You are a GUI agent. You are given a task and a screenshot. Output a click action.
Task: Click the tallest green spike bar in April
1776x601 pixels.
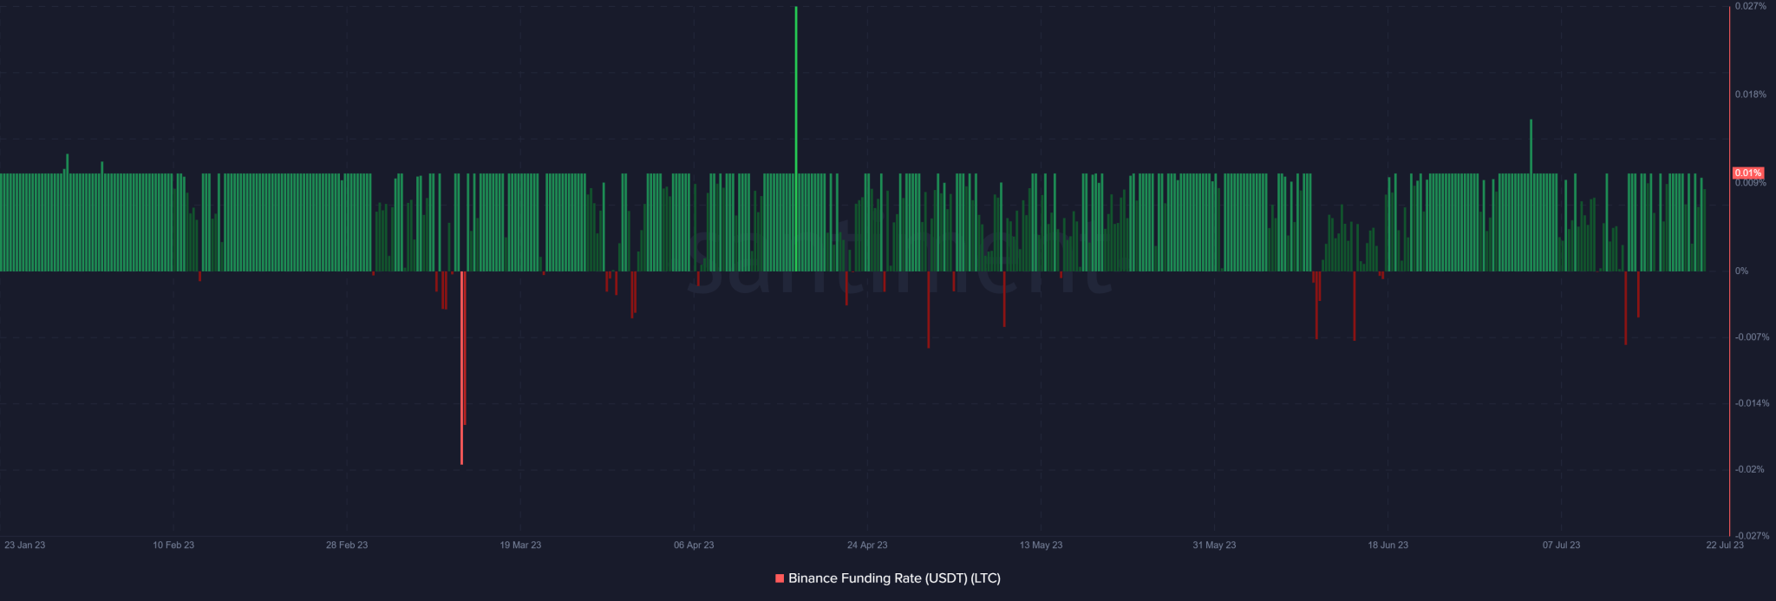(x=796, y=139)
